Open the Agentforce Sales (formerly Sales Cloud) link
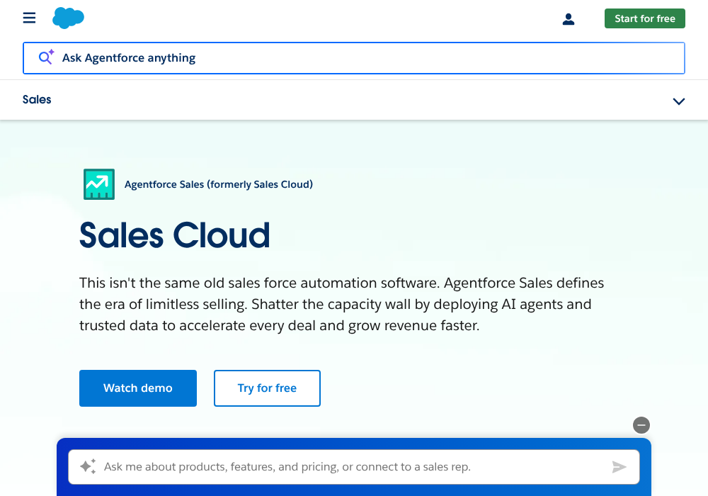708x496 pixels. [x=219, y=184]
